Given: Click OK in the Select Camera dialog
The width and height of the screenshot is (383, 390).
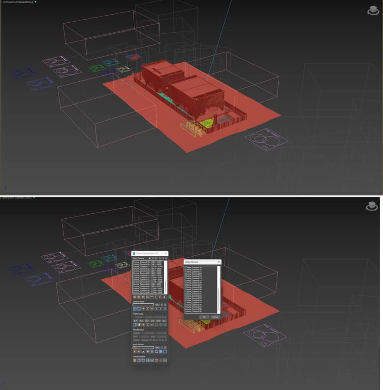Looking at the screenshot, I should [x=204, y=317].
